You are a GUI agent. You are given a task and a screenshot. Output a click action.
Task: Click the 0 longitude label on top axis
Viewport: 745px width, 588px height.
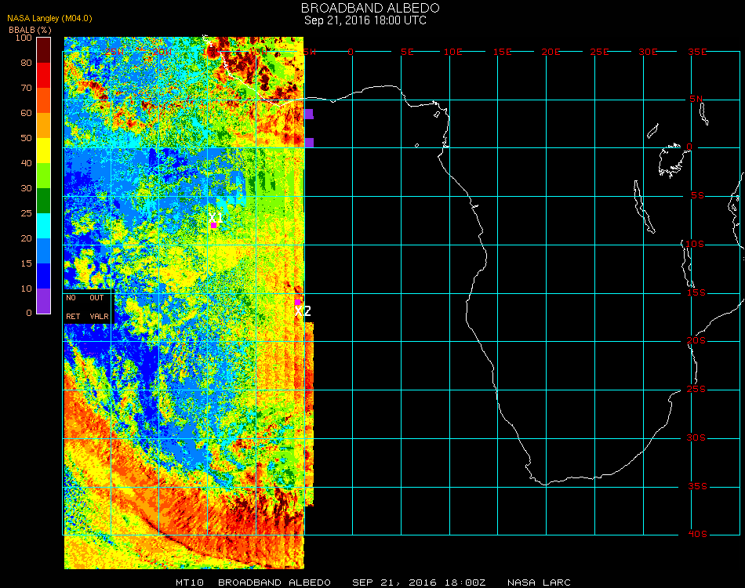click(351, 52)
